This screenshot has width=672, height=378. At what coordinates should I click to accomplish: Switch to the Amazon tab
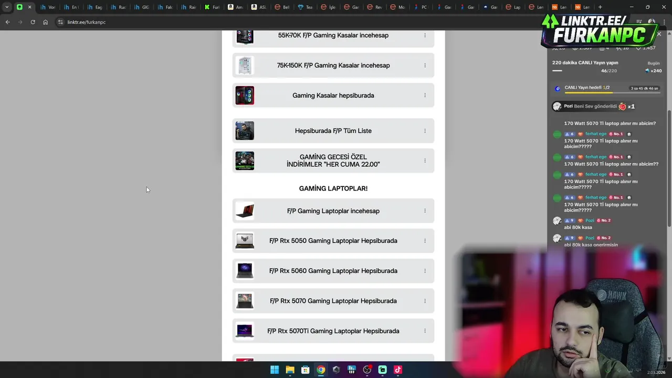click(x=235, y=7)
